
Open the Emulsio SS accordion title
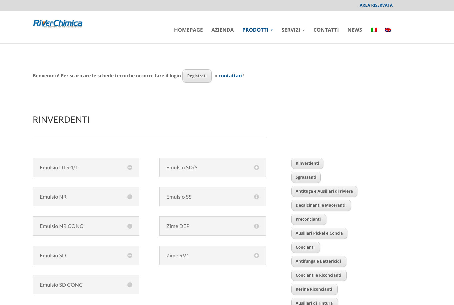[x=179, y=197]
